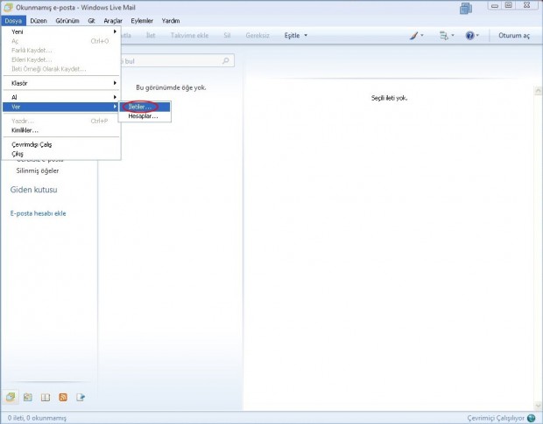This screenshot has width=543, height=424.
Task: Select the Silinmiş öğeler folder
Action: click(38, 170)
